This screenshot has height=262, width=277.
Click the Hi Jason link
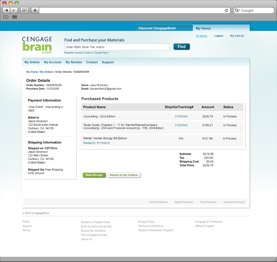pos(202,36)
